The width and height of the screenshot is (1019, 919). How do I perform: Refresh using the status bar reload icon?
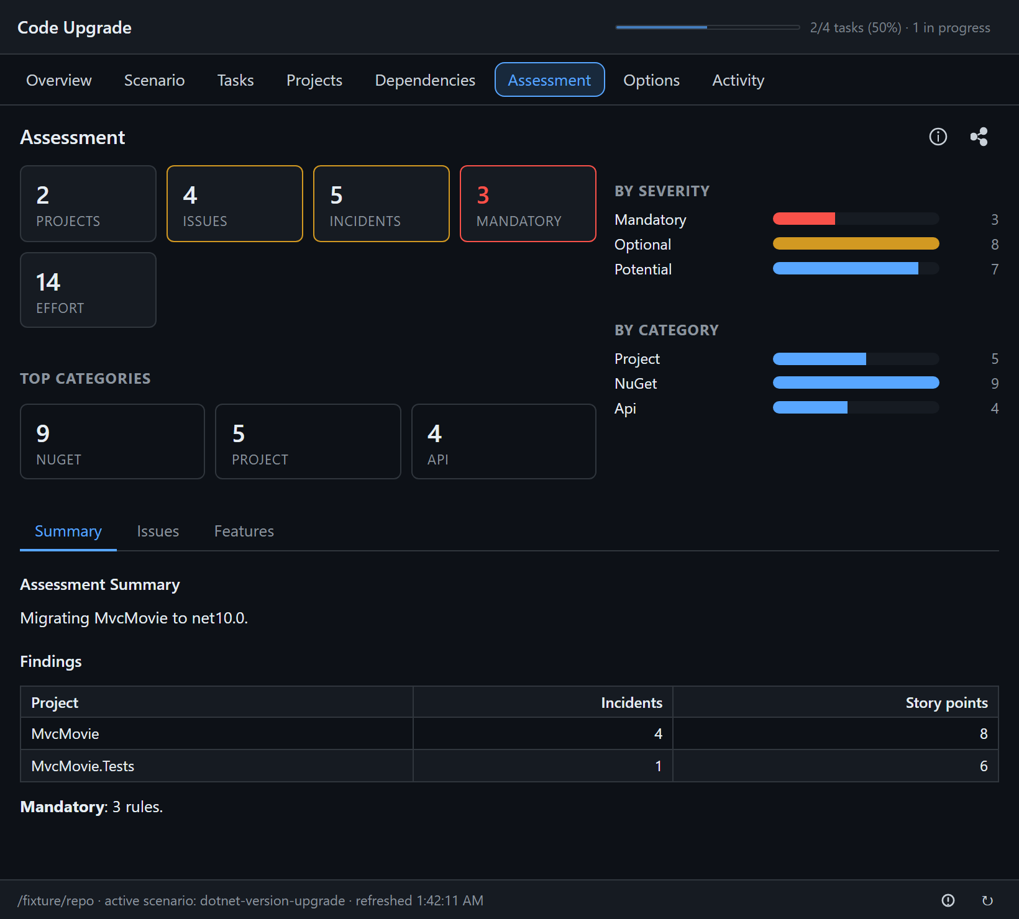[x=987, y=900]
